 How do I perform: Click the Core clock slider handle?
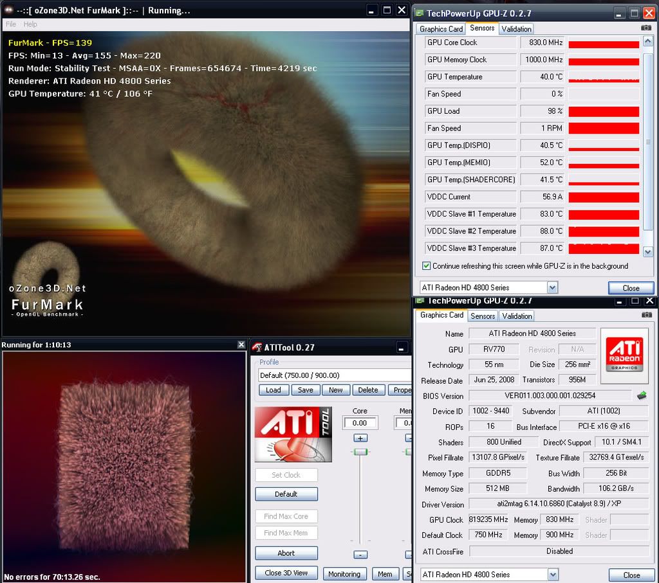click(360, 452)
